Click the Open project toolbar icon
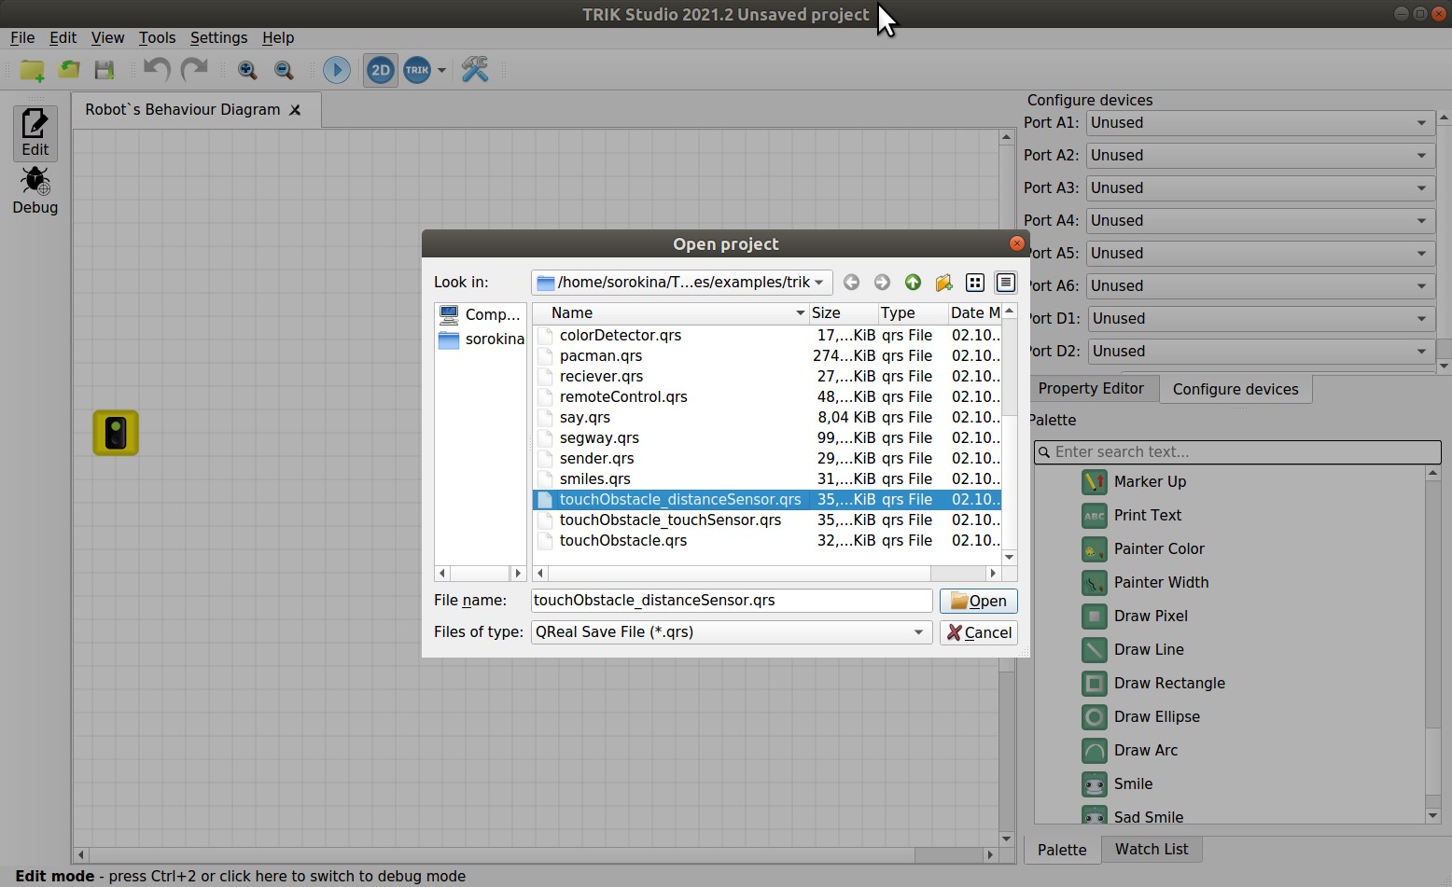 tap(69, 70)
